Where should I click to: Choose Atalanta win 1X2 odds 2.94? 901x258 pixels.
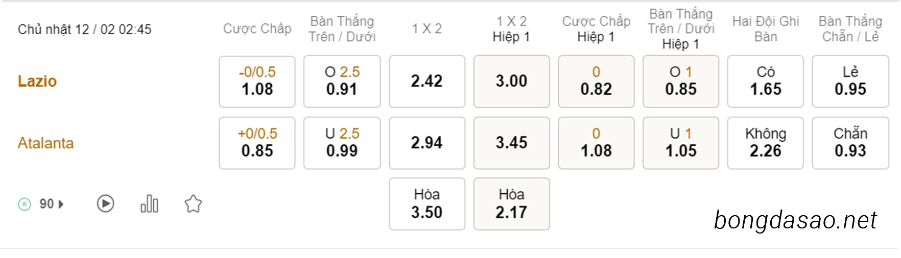(x=427, y=143)
